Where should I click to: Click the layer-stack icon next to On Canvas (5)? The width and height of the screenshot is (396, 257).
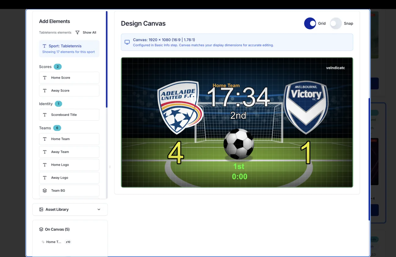pos(41,229)
